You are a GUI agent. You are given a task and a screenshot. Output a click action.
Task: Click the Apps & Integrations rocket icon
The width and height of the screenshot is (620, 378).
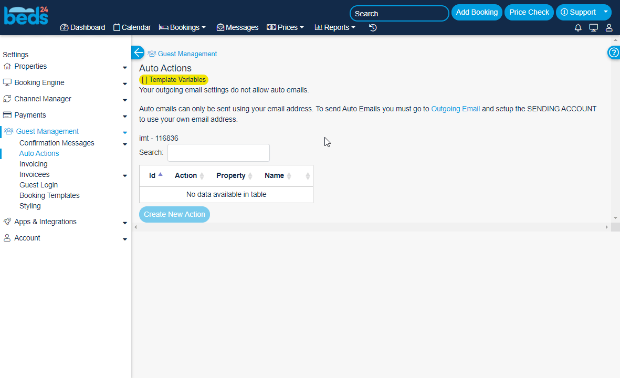coord(7,222)
